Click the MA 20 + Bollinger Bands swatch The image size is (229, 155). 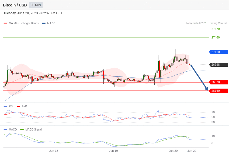[x=5, y=23]
